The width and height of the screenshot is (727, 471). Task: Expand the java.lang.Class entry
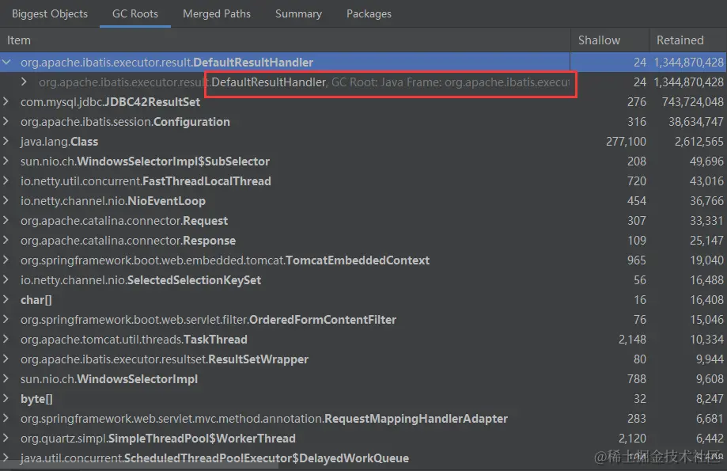7,141
